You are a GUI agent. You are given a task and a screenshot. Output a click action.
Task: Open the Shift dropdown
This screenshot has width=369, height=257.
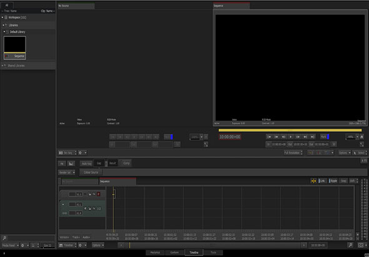tap(353, 181)
